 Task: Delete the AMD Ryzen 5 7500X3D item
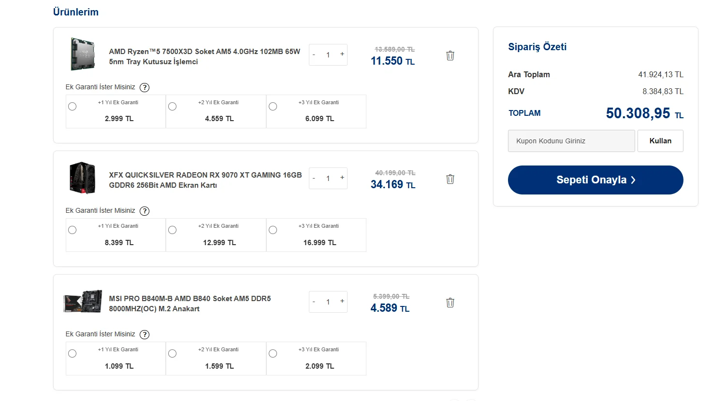pyautogui.click(x=450, y=55)
